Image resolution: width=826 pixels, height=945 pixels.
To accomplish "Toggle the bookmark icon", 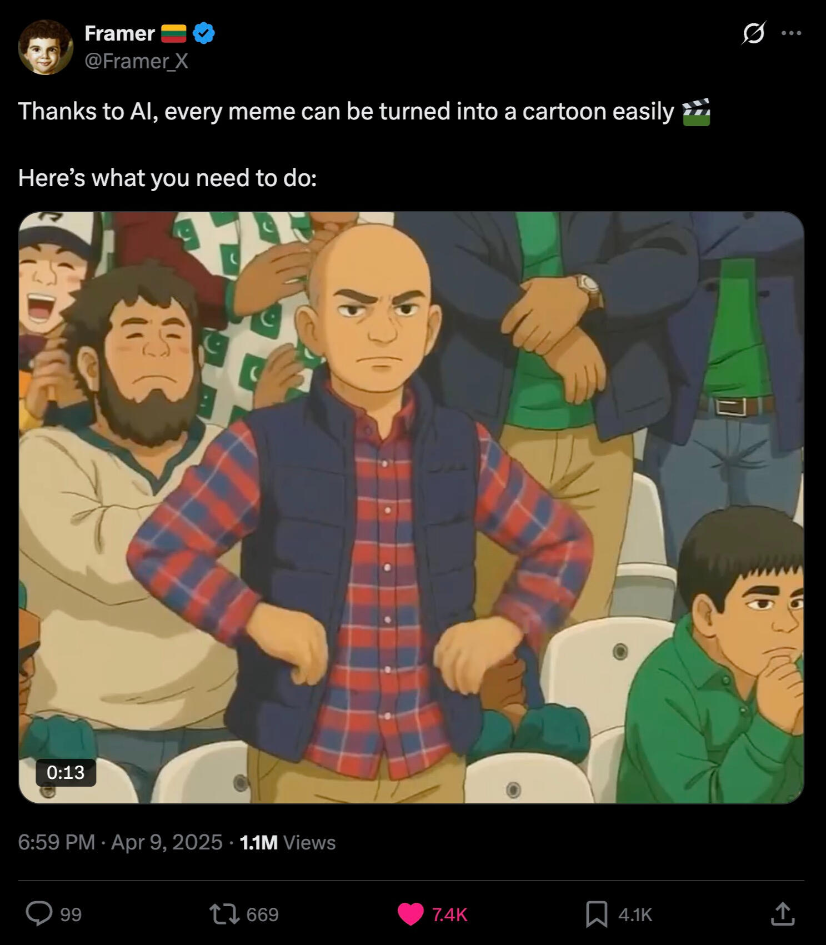I will (597, 914).
